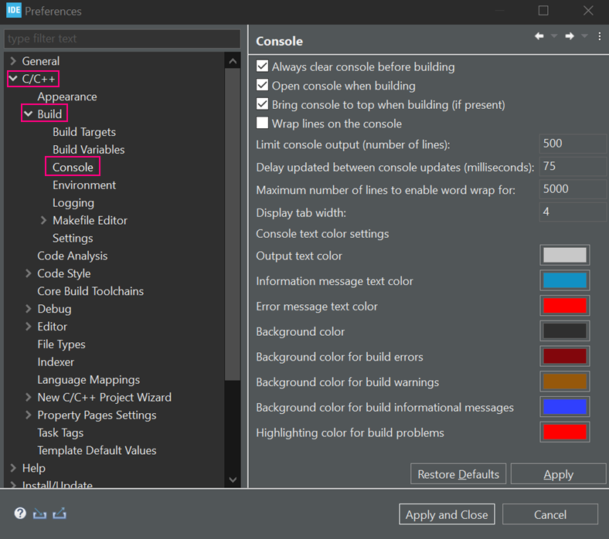The width and height of the screenshot is (609, 539).
Task: Click the Limit console output field
Action: [572, 144]
